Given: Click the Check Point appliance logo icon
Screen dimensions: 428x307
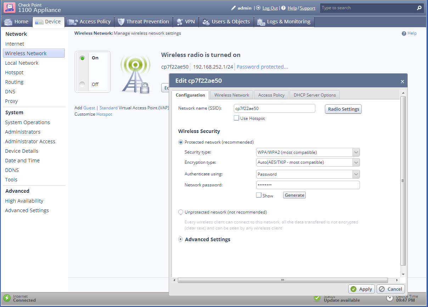Looking at the screenshot, I should click(10, 7).
